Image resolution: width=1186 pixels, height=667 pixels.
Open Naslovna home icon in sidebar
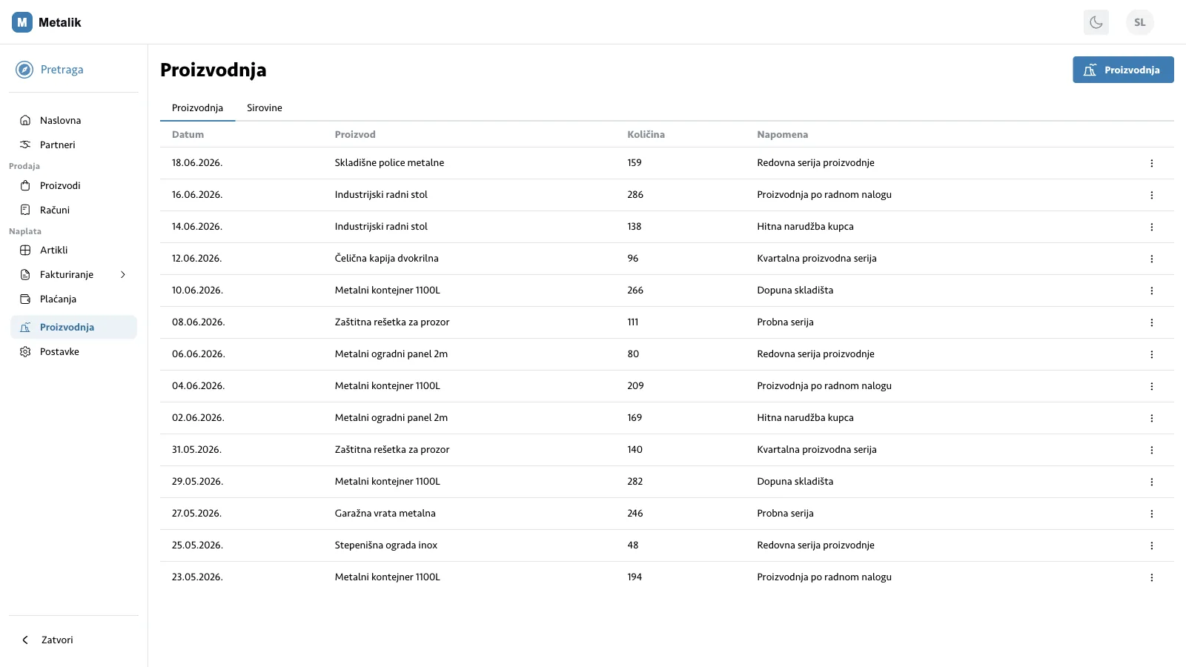(x=25, y=120)
